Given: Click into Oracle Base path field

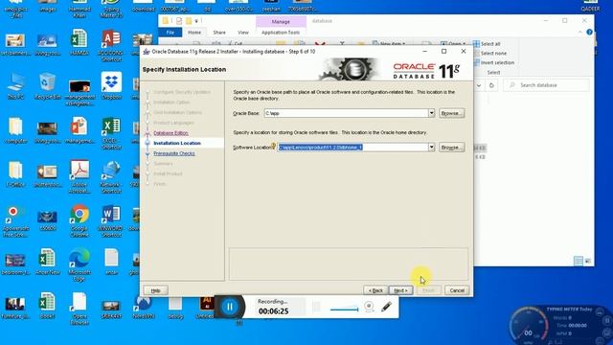Looking at the screenshot, I should pos(346,113).
